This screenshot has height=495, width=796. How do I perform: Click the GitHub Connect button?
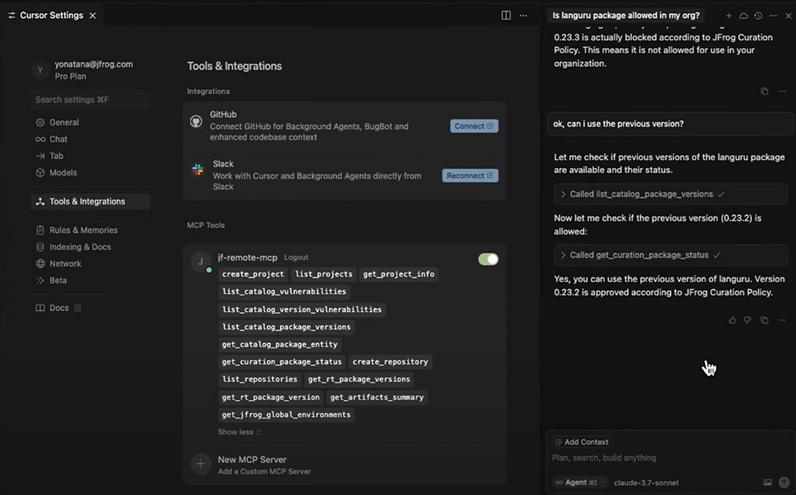click(x=474, y=127)
